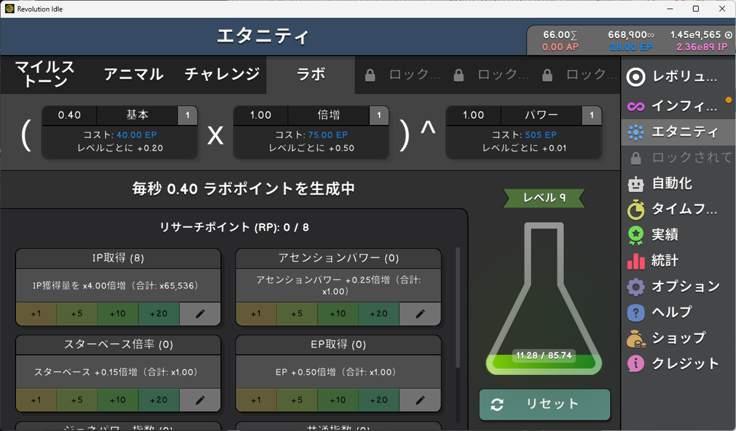Click the リセット button

click(545, 404)
